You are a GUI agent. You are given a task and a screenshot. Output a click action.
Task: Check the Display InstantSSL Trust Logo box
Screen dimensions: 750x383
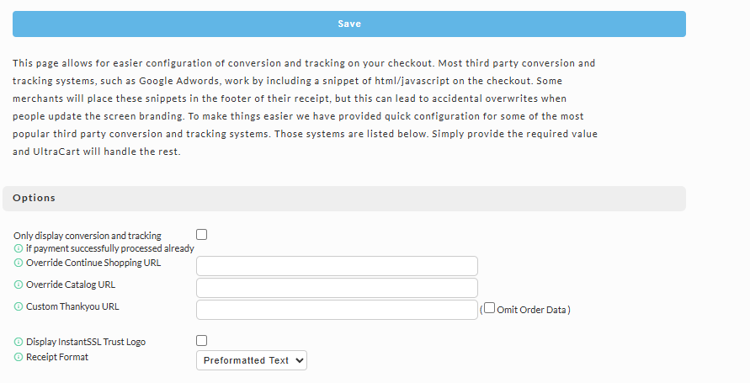click(202, 340)
